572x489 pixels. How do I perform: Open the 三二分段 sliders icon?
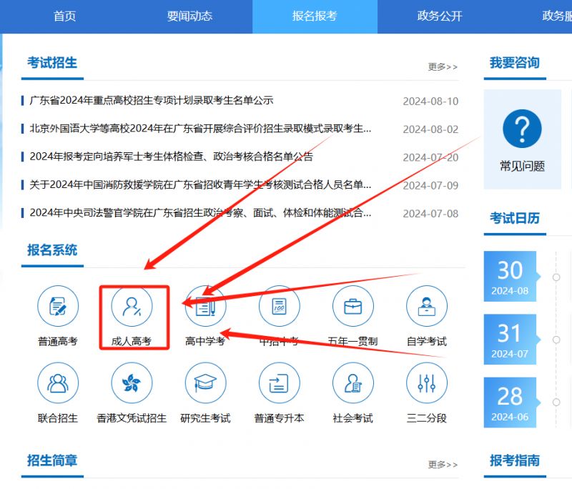pyautogui.click(x=426, y=382)
